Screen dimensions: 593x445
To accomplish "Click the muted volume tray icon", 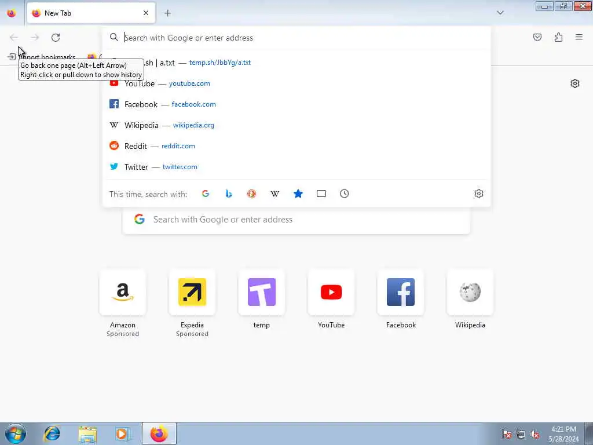I will [535, 435].
